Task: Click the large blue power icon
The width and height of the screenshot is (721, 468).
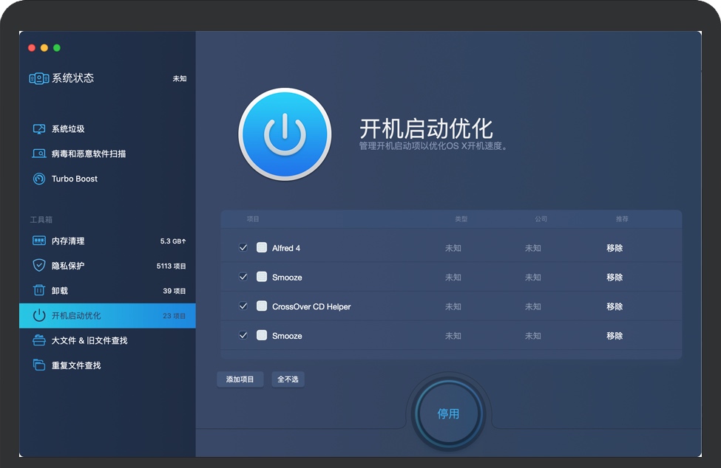Action: click(282, 134)
